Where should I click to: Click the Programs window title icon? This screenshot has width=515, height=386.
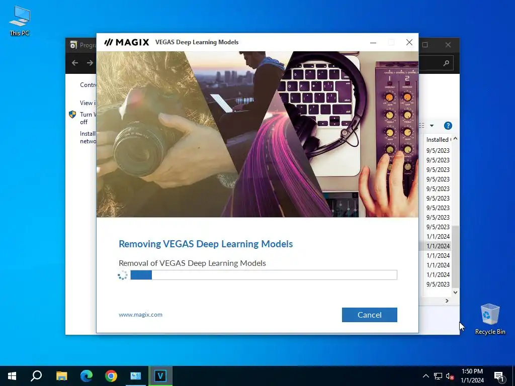point(73,45)
